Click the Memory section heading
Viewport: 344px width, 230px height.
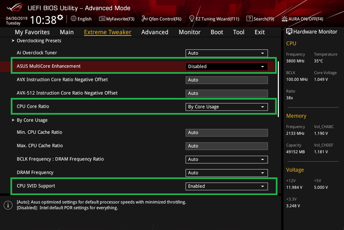point(296,116)
